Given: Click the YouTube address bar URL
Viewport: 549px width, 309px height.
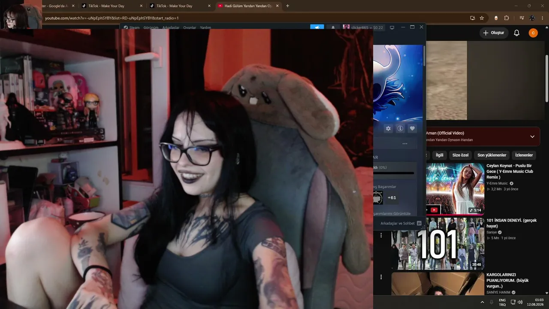Looking at the screenshot, I should (112, 18).
